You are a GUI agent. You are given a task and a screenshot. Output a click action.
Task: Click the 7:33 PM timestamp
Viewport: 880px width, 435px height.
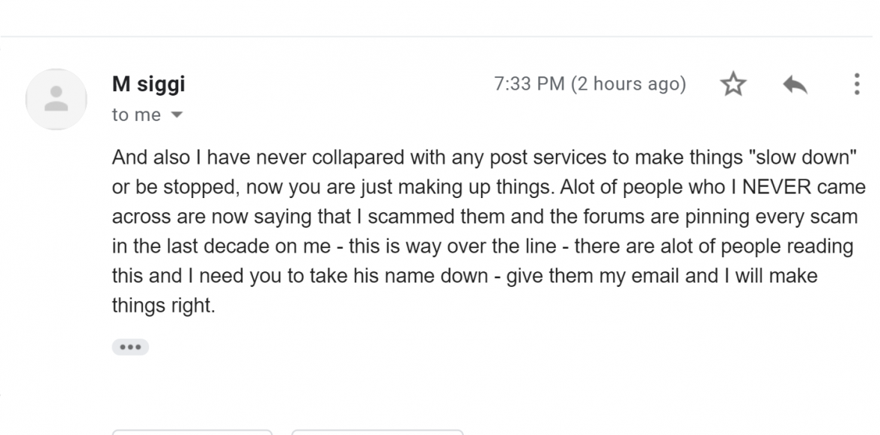(x=529, y=84)
